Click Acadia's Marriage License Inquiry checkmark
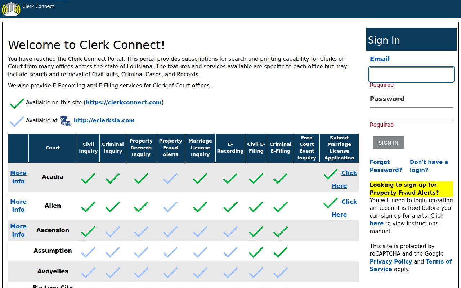 (200, 178)
